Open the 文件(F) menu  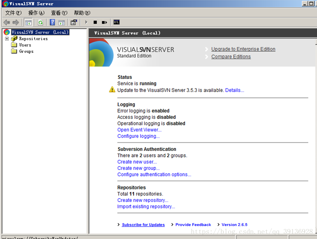click(13, 13)
